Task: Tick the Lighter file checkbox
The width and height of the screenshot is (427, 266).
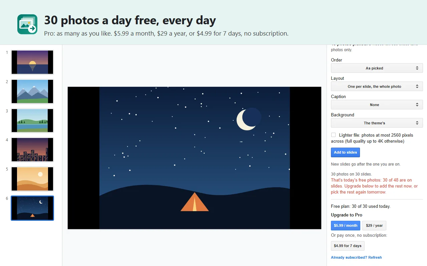Action: click(x=333, y=135)
